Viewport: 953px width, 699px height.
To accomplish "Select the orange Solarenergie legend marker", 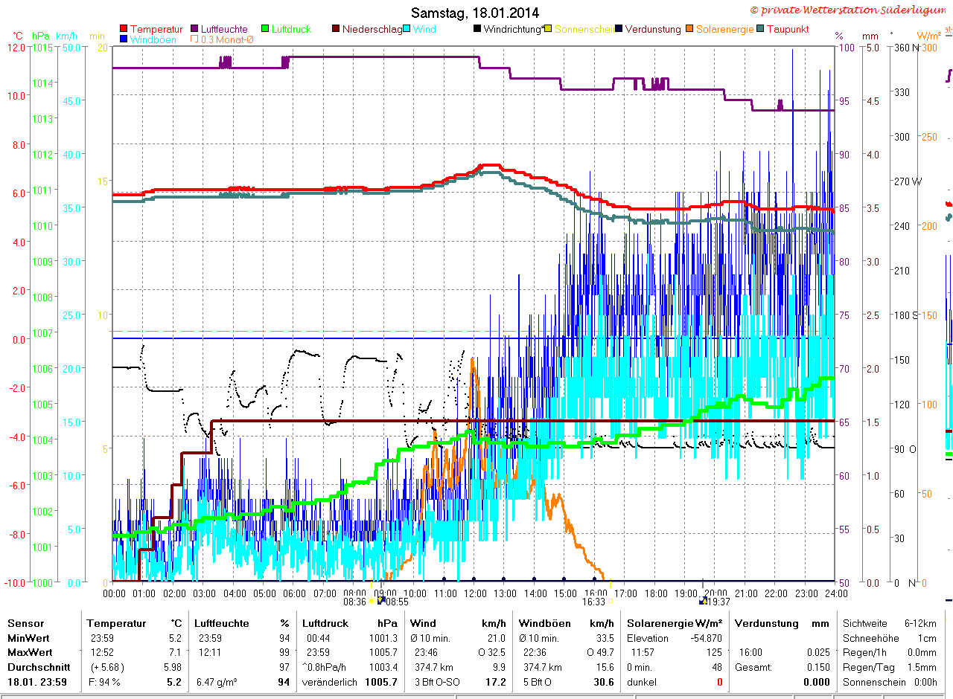I will click(x=689, y=29).
